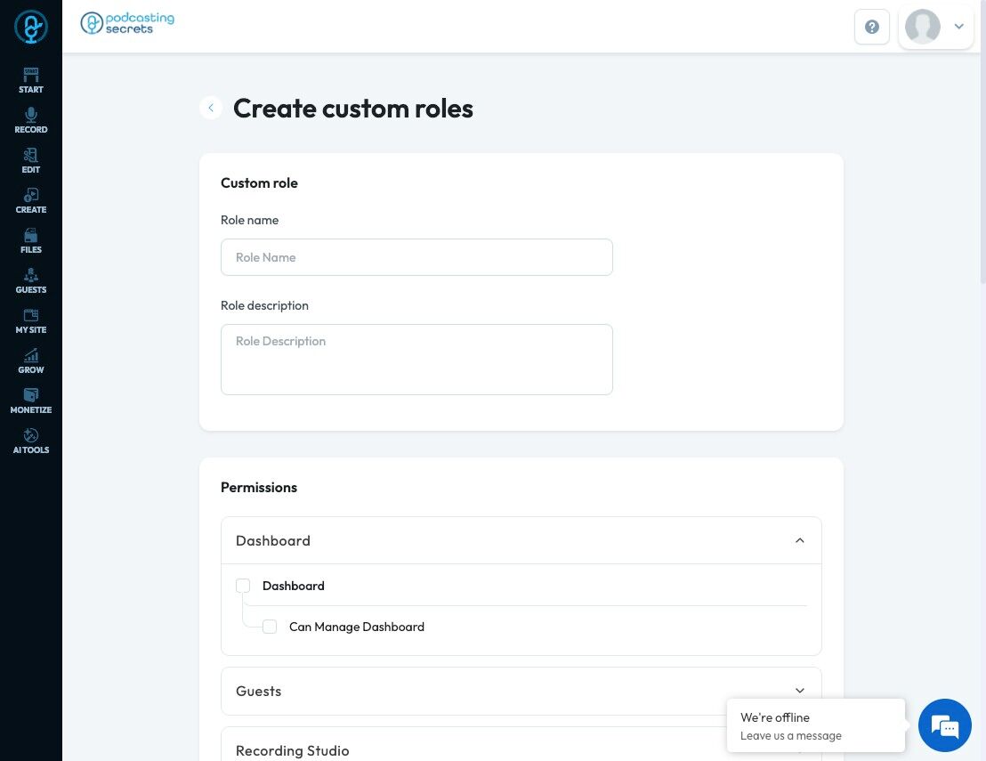
Task: Focus the Role Description text area
Action: click(416, 360)
